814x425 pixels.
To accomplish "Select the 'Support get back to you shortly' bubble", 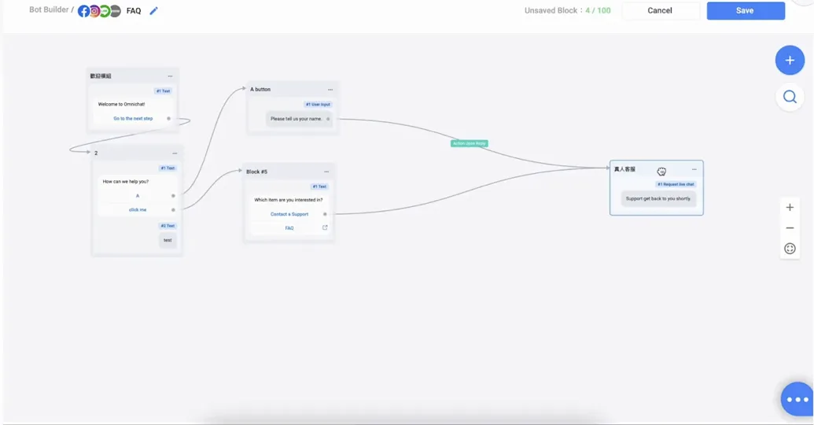I will [x=657, y=198].
